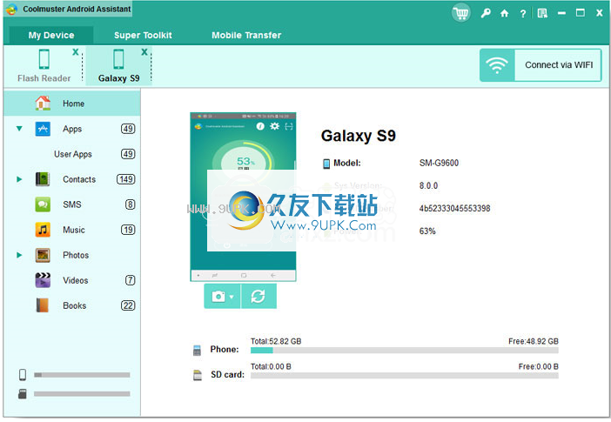Select Home in the sidebar
This screenshot has height=422, width=611.
(x=72, y=104)
